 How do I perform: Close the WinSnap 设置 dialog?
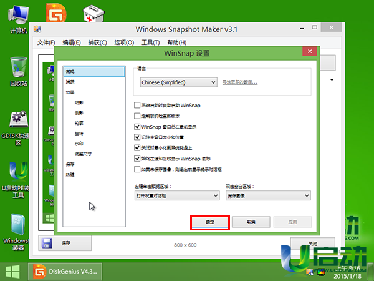(310, 51)
